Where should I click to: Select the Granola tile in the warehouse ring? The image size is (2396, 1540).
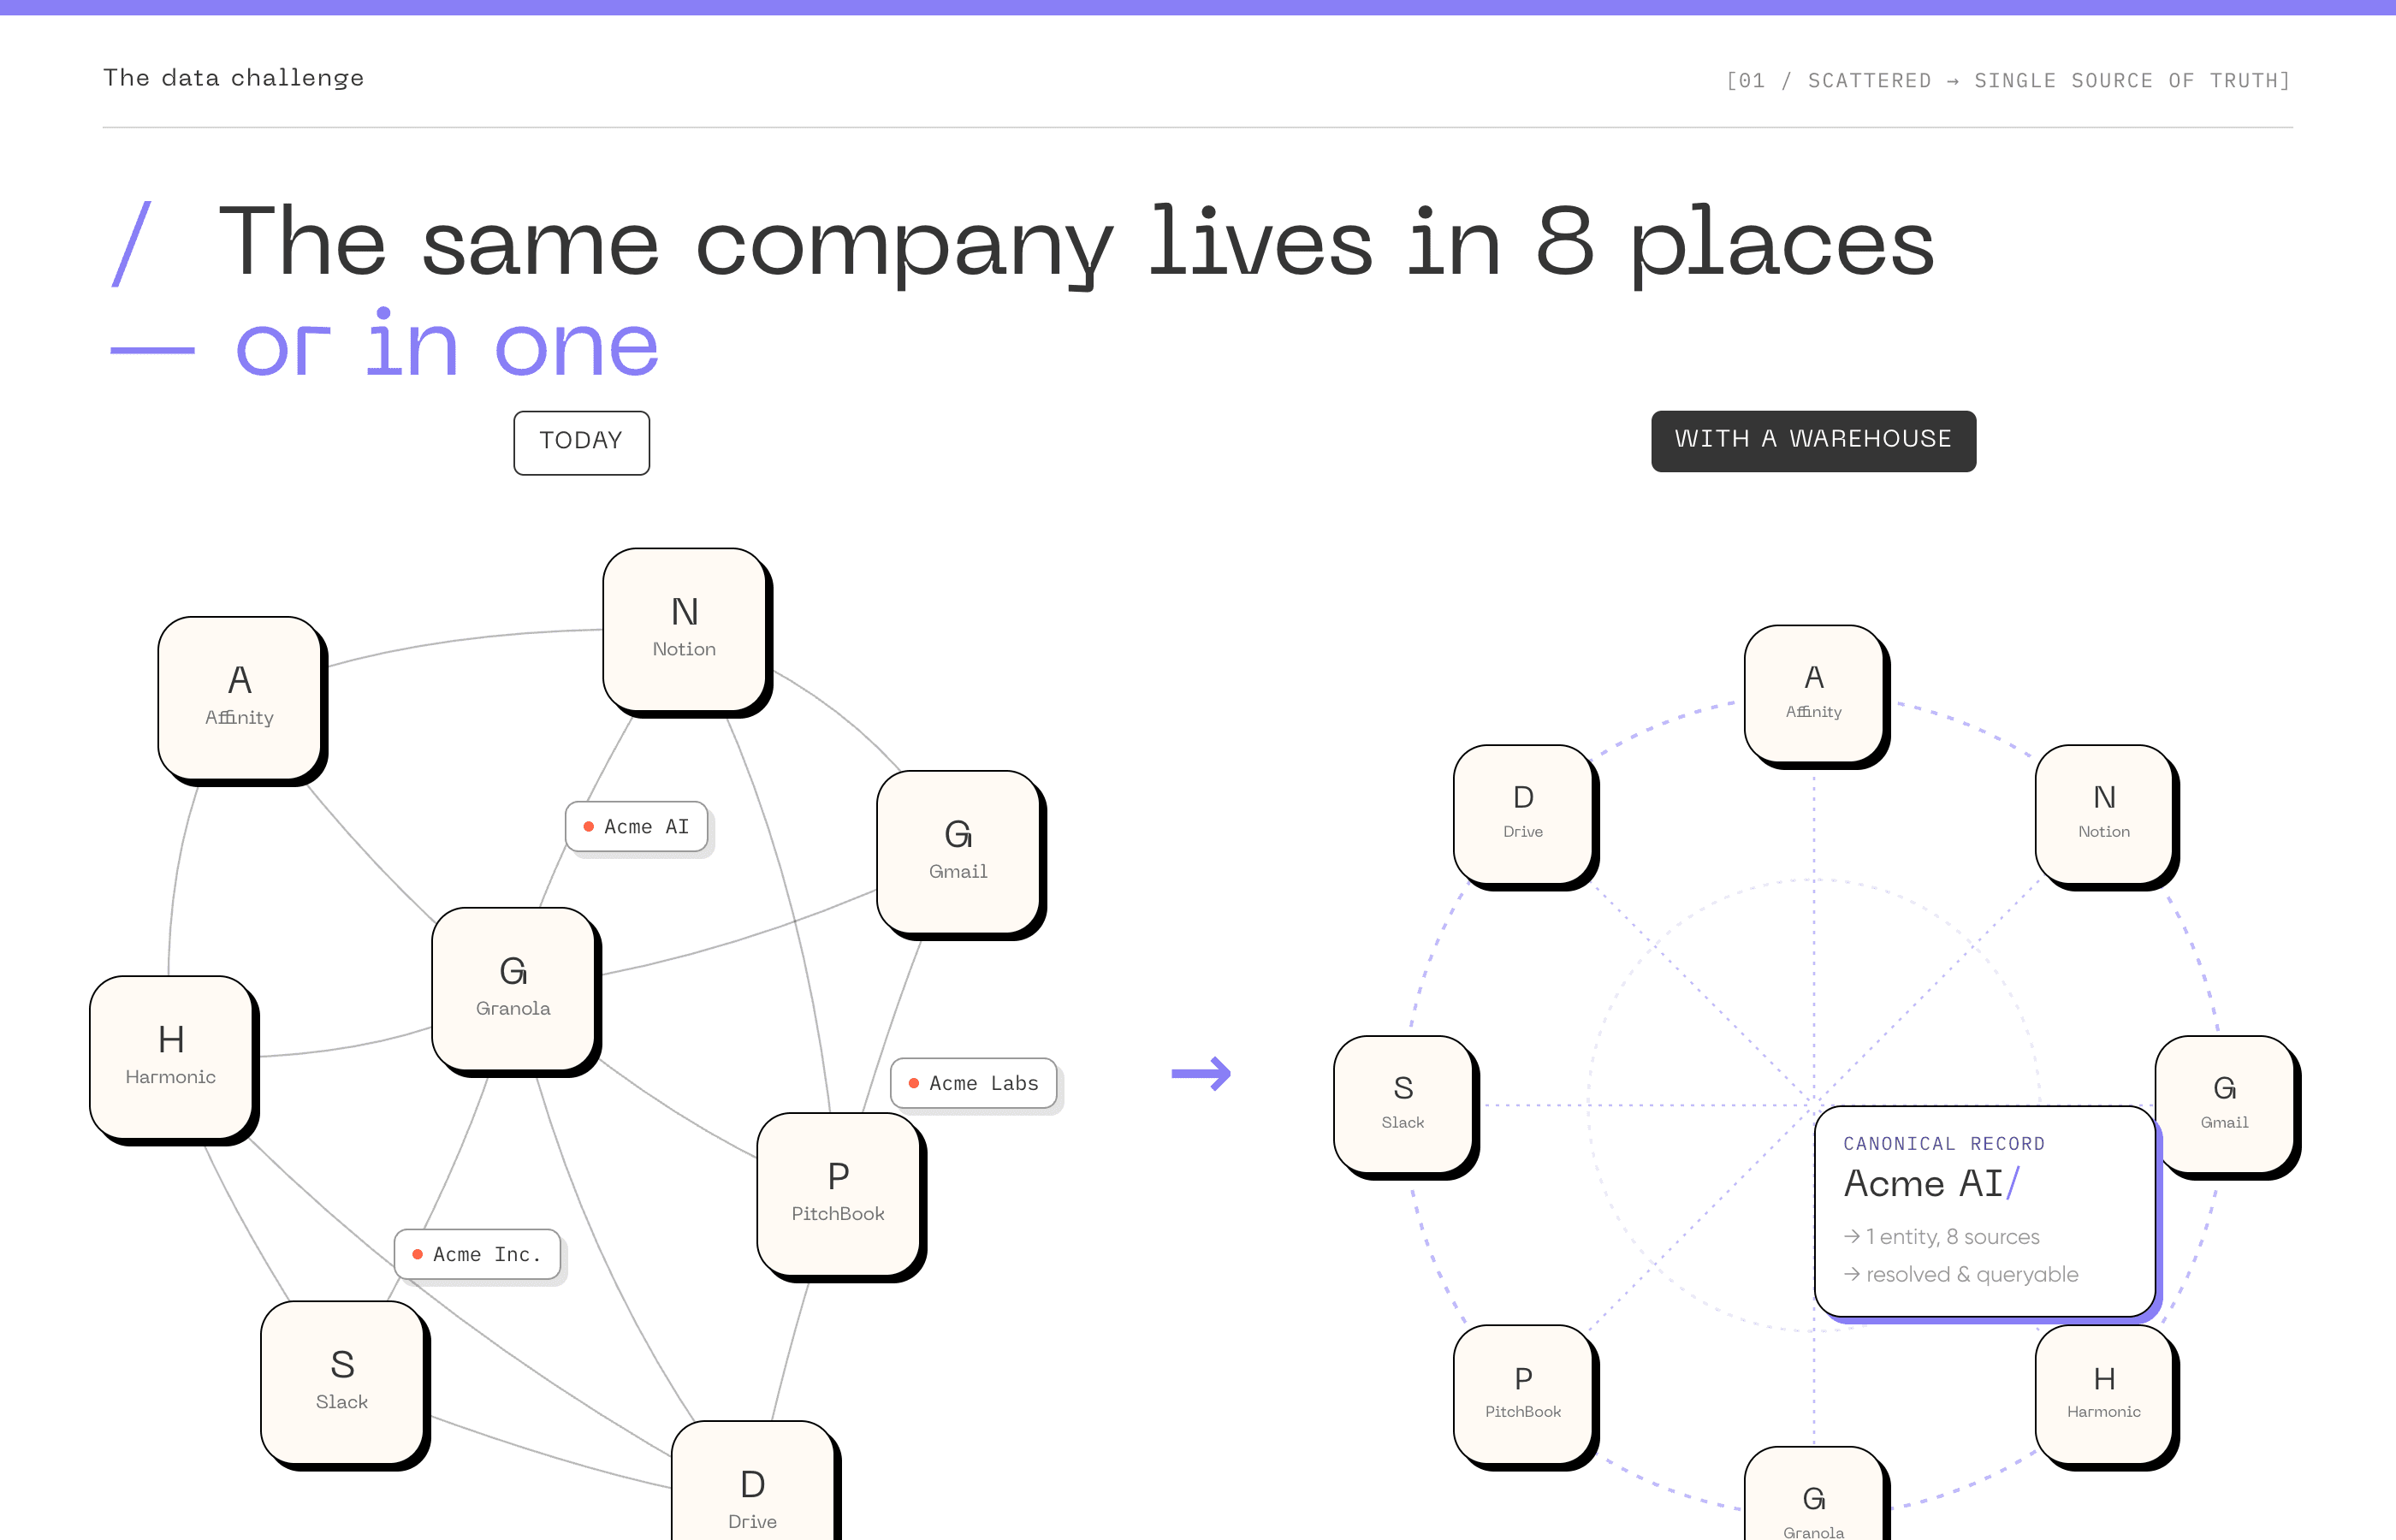[1814, 1494]
